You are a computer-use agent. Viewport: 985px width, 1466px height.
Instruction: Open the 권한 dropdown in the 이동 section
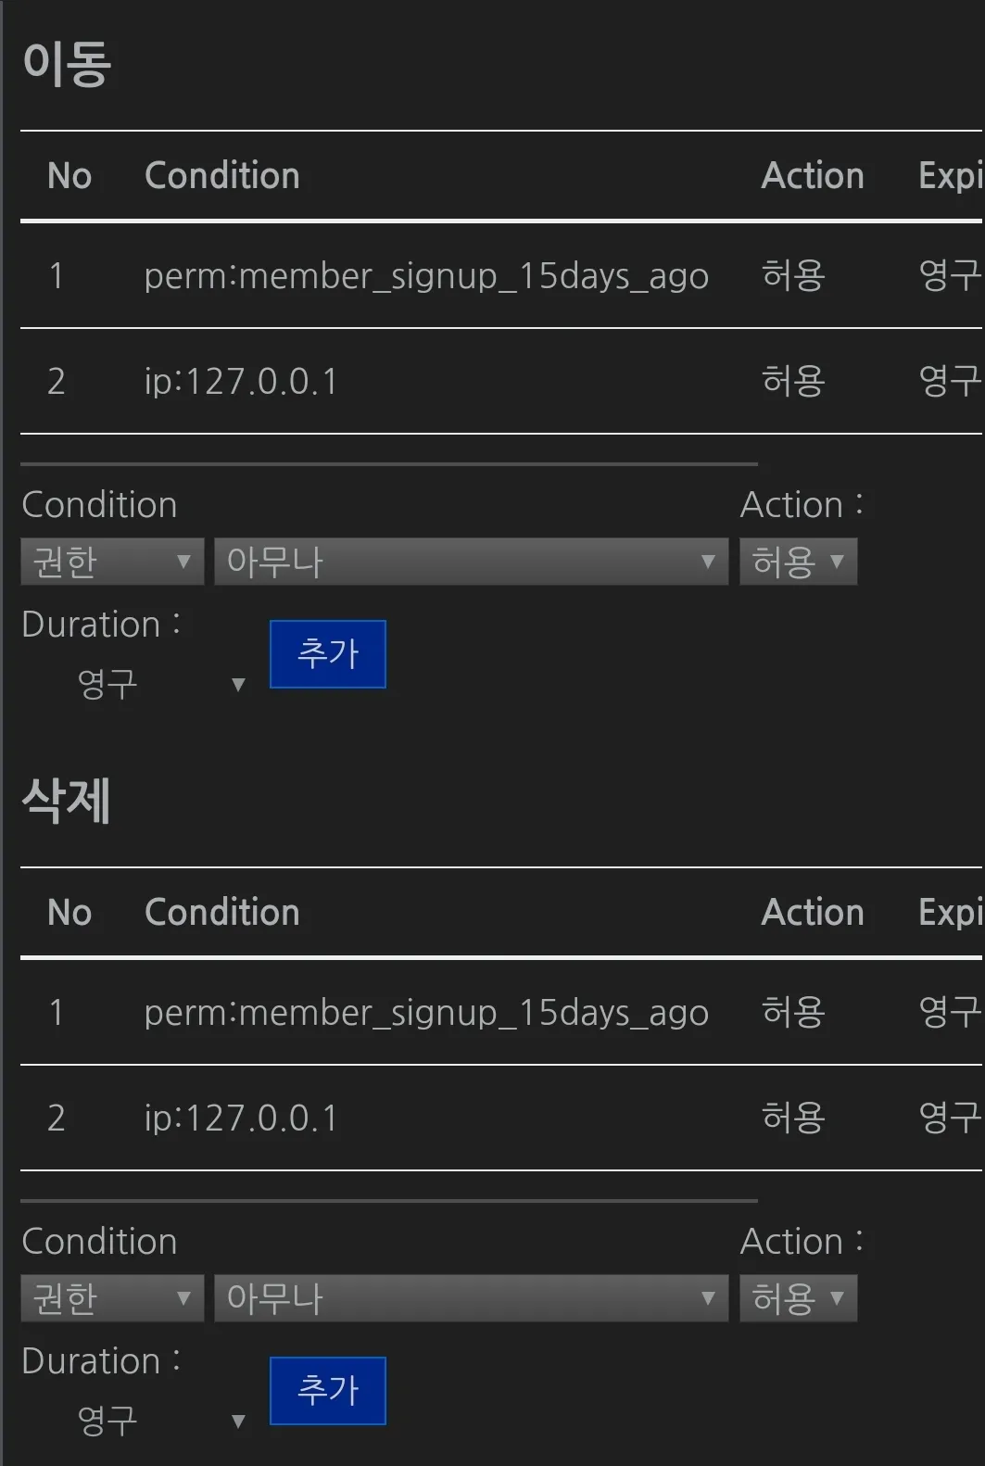[x=111, y=562]
